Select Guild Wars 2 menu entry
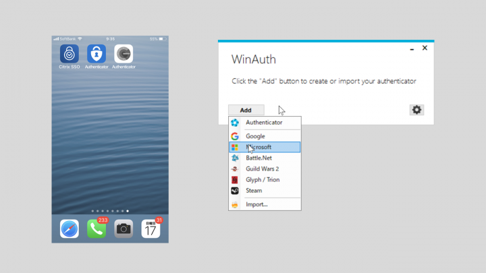The image size is (486, 273). click(x=262, y=169)
